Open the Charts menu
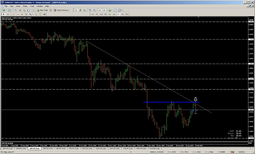The image size is (255, 154). click(25, 6)
